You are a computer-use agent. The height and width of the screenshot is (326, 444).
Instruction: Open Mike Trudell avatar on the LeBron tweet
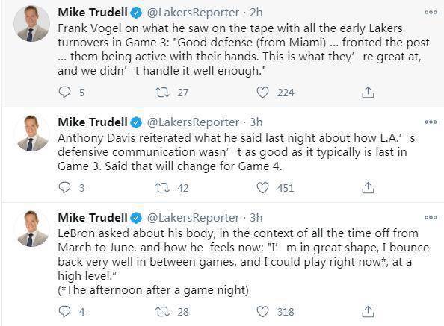click(x=31, y=228)
